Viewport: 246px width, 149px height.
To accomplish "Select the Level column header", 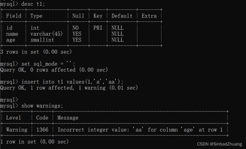I will click(14, 118).
